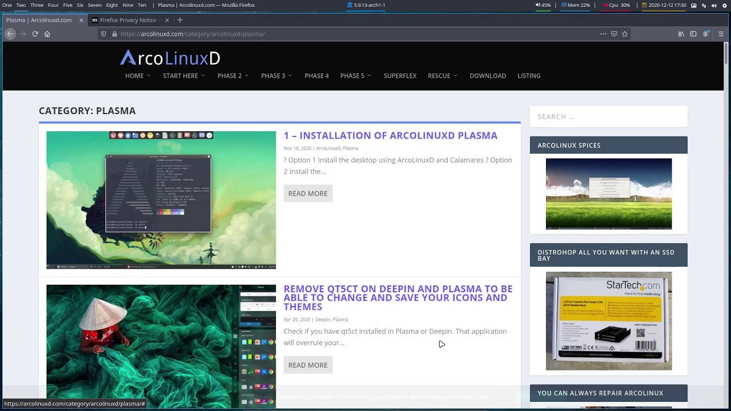Click the tracking protection shield icon
Image resolution: width=731 pixels, height=411 pixels.
click(x=103, y=34)
